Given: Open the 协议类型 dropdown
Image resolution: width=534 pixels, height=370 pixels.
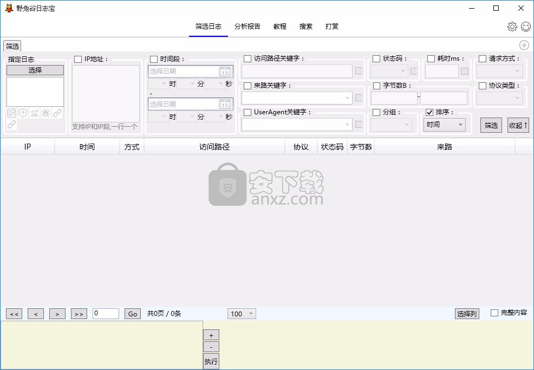Looking at the screenshot, I should pos(499,98).
